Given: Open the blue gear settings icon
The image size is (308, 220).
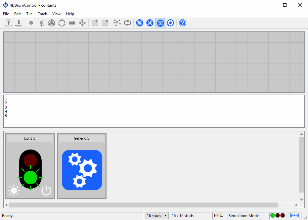Looking at the screenshot, I should (x=170, y=23).
